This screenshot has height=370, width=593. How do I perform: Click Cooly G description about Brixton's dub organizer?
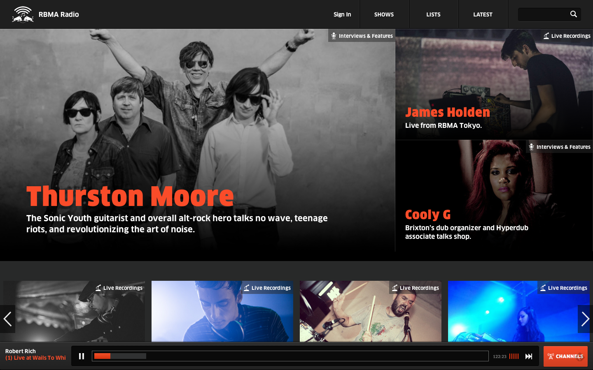[x=467, y=232]
